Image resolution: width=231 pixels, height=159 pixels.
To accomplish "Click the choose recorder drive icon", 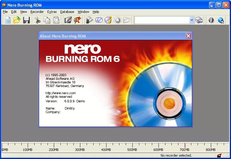I will (199, 20).
